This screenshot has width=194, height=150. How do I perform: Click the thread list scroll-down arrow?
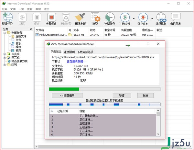(158, 134)
